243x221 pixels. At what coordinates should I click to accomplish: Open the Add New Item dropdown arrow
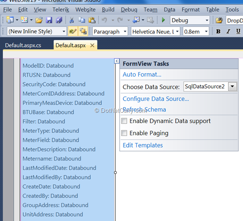tap(31, 20)
